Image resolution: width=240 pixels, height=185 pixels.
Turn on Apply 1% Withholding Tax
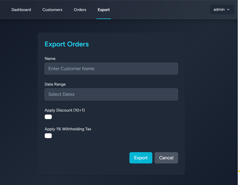tap(48, 136)
